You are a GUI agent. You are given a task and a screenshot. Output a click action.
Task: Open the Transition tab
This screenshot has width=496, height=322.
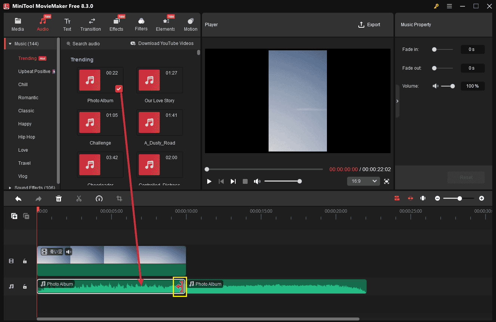coord(91,25)
